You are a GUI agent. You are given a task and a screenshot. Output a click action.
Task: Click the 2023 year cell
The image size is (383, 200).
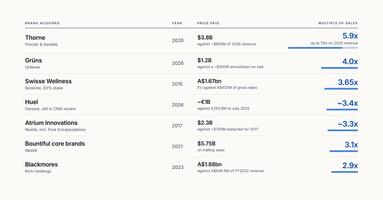pos(177,167)
